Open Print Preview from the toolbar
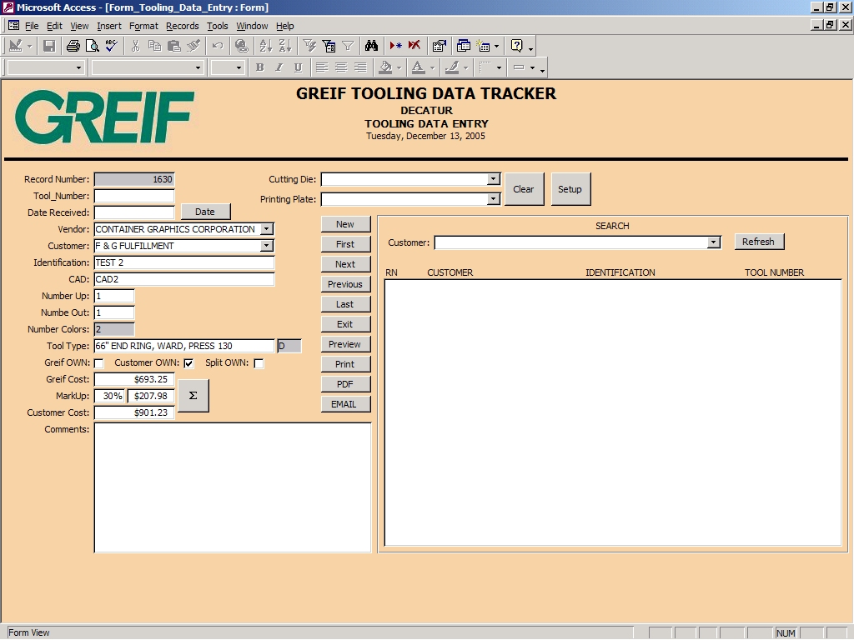Image resolution: width=854 pixels, height=640 pixels. click(x=93, y=47)
